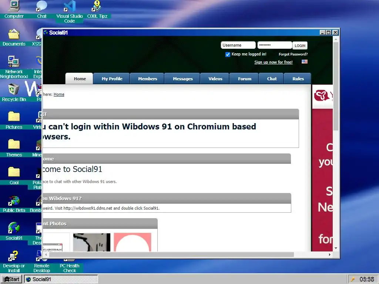
Task: Click the taskbar clock showing 03:38
Action: (366, 279)
